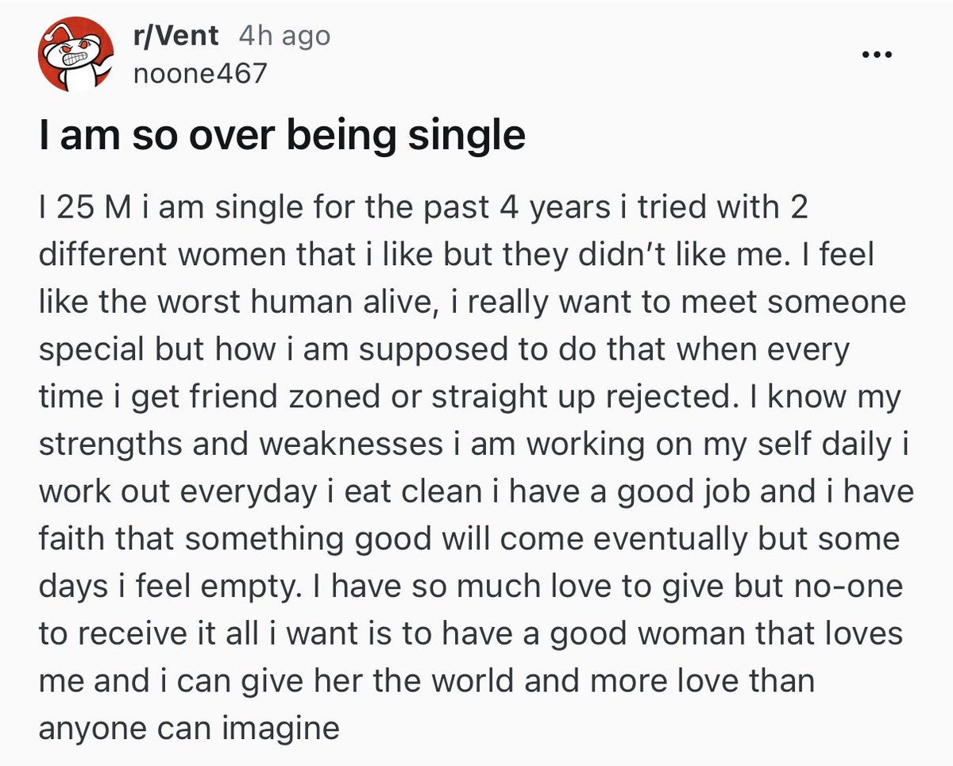Click the words 'strengths and weaknesses'

(241, 445)
